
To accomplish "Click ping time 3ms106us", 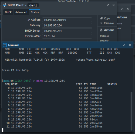I will pos(96,99).
